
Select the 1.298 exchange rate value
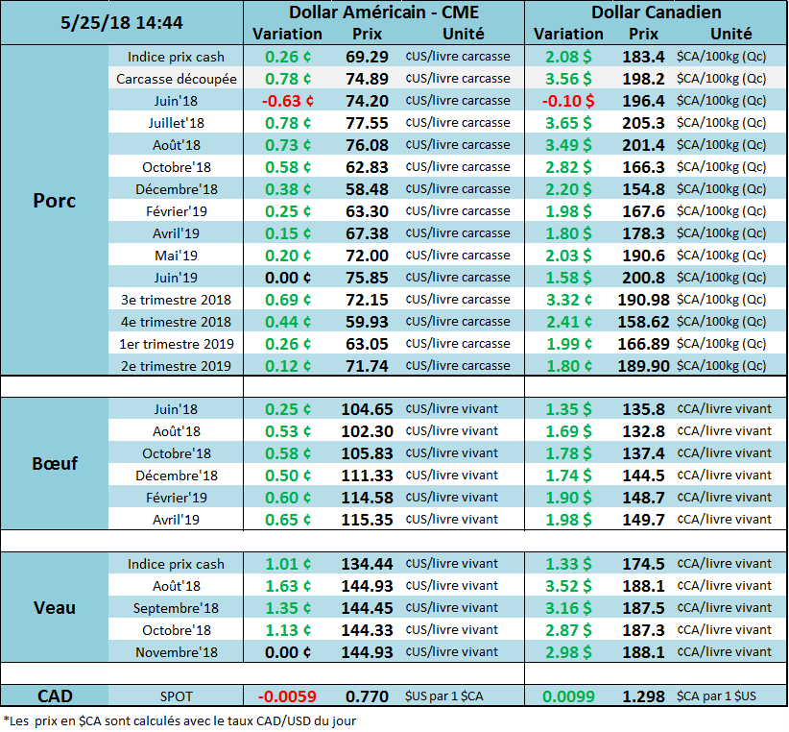click(x=642, y=696)
